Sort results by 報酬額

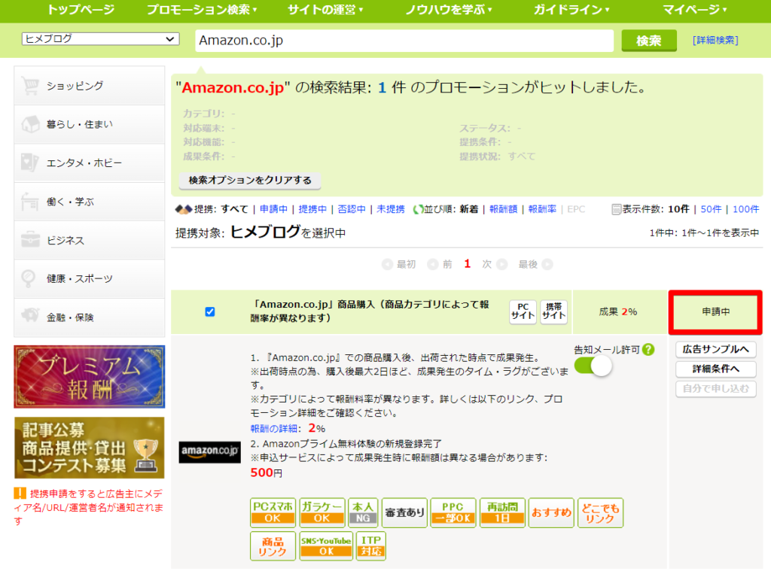(503, 209)
